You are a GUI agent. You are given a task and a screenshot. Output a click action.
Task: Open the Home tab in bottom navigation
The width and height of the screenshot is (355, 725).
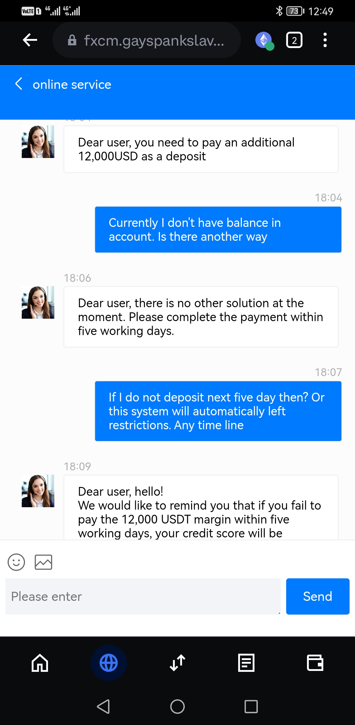click(40, 663)
